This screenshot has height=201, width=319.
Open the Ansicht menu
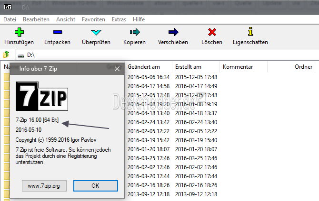66,19
